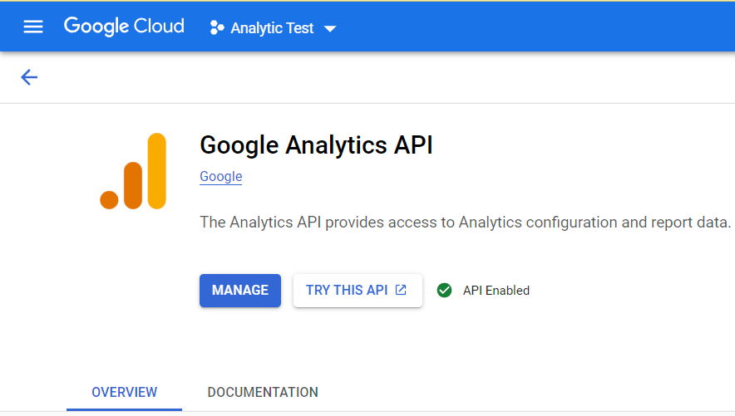735x416 pixels.
Task: Click the Google Cloud logo
Action: pos(124,27)
